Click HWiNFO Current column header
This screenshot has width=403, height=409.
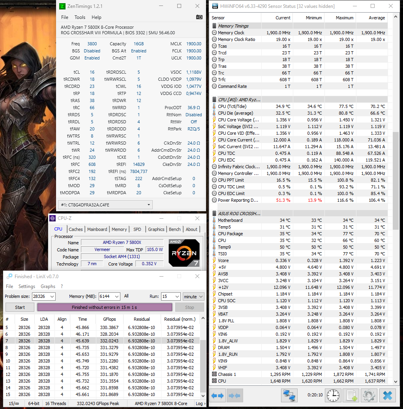point(277,18)
